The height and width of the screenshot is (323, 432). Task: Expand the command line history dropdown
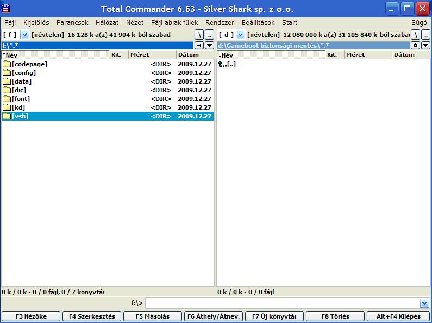coord(424,303)
